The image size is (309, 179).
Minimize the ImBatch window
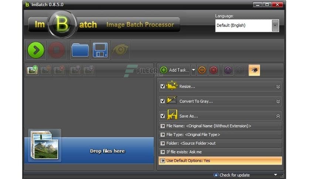[257, 4]
